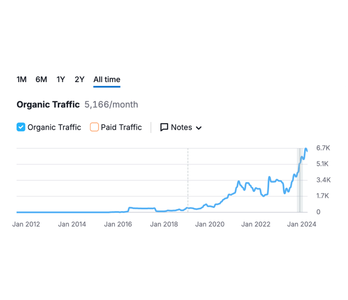Image resolution: width=348 pixels, height=300 pixels.
Task: Select the 2Y time range tab
Action: point(80,79)
